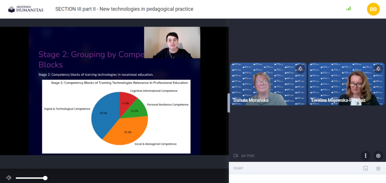Open the DD user profile avatar
The height and width of the screenshot is (183, 386).
tap(373, 9)
